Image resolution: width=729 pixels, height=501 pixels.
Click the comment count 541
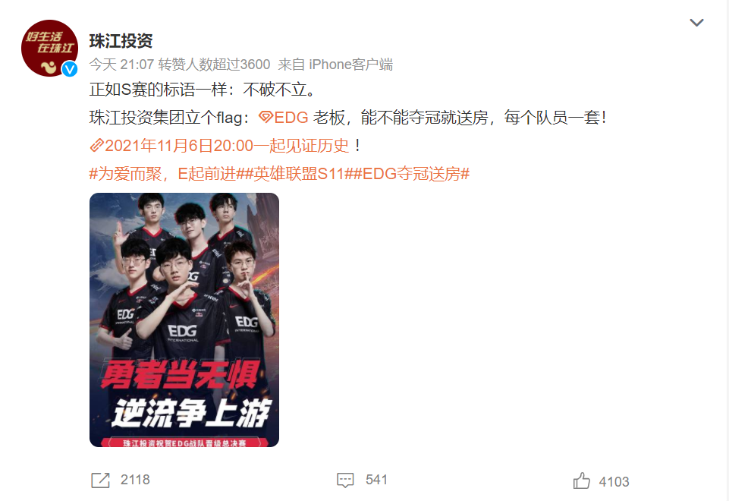click(376, 480)
